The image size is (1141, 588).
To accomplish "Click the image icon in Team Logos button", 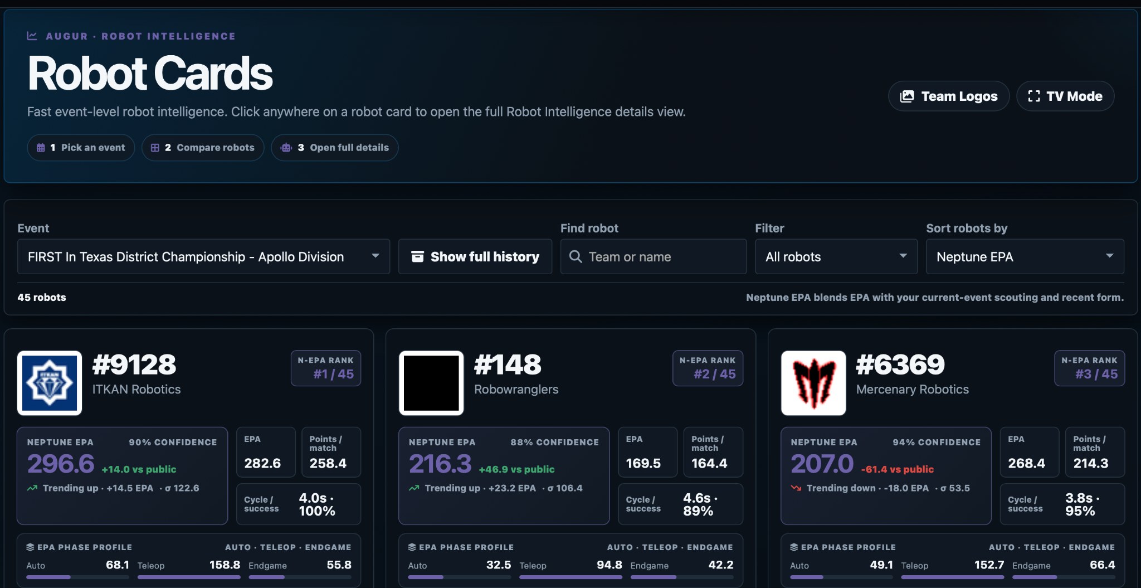I will click(907, 96).
